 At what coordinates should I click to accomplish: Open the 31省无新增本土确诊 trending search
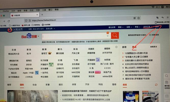93,42
